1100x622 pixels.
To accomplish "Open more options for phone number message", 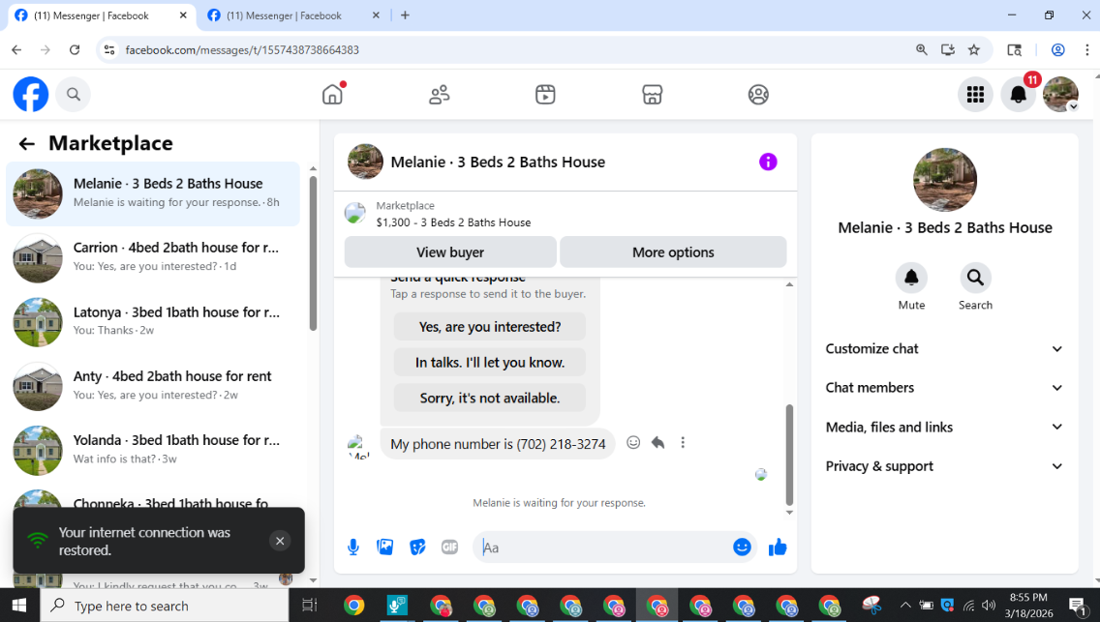I will point(683,443).
